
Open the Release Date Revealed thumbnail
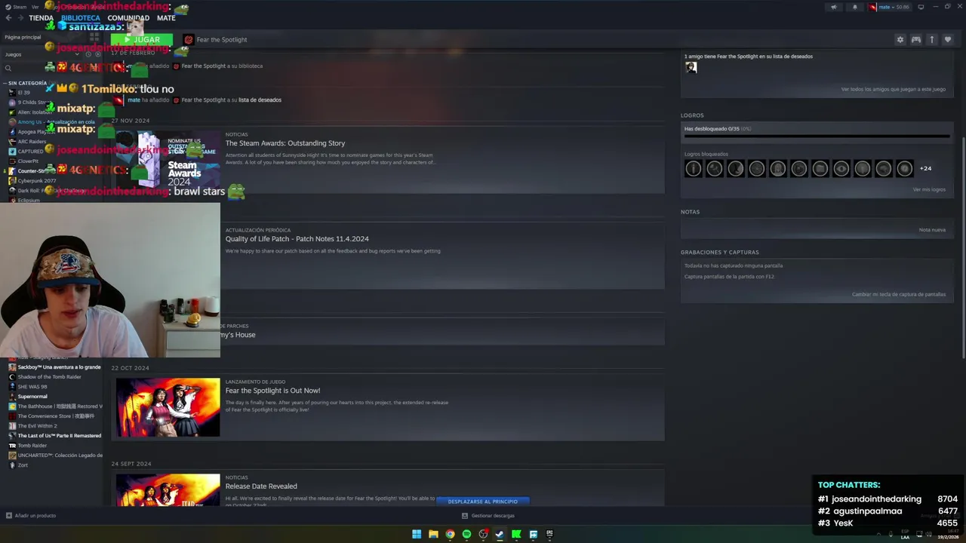[x=168, y=490]
